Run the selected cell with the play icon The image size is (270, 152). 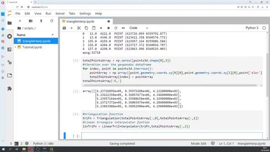[x=101, y=28]
